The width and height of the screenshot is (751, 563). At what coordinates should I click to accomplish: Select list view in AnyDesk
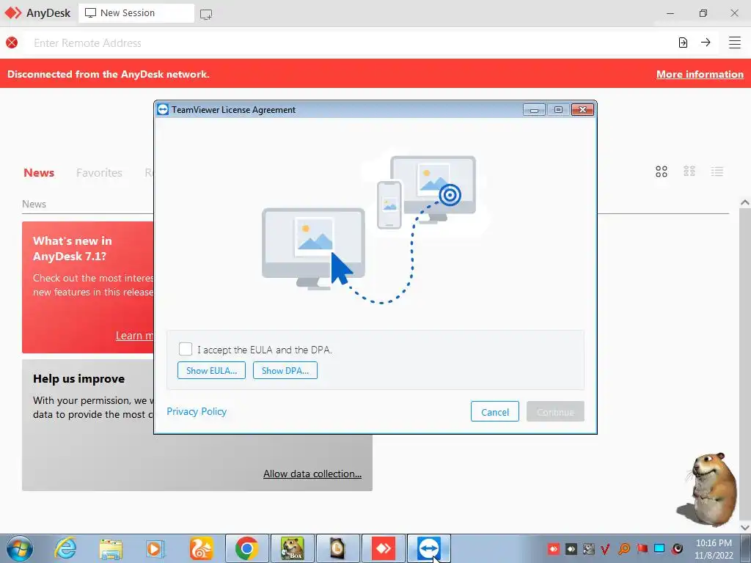717,172
